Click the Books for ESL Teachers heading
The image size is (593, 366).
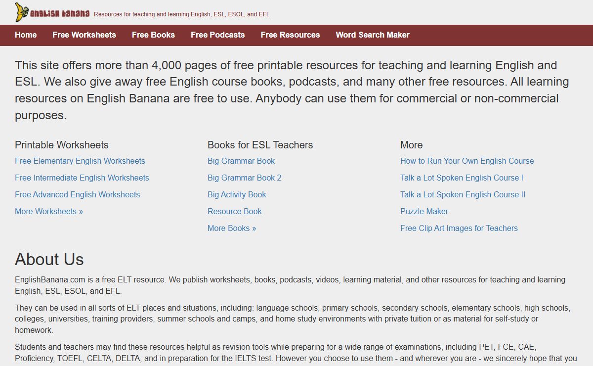260,145
